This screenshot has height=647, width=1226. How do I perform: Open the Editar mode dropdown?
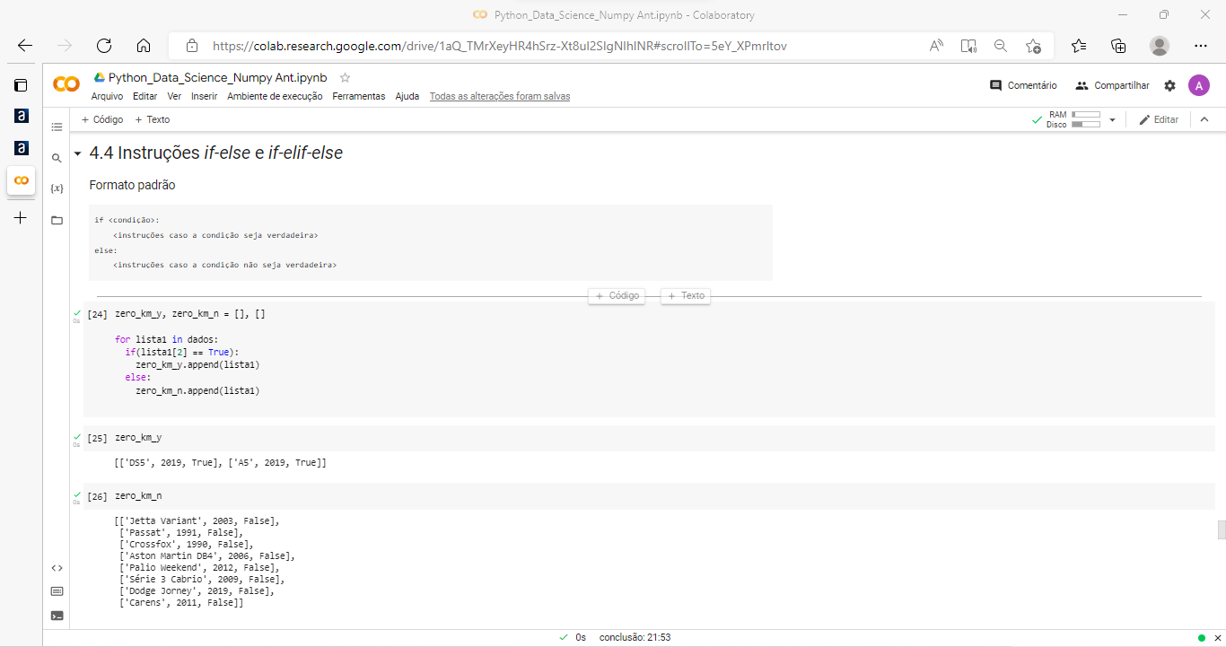pyautogui.click(x=1159, y=119)
